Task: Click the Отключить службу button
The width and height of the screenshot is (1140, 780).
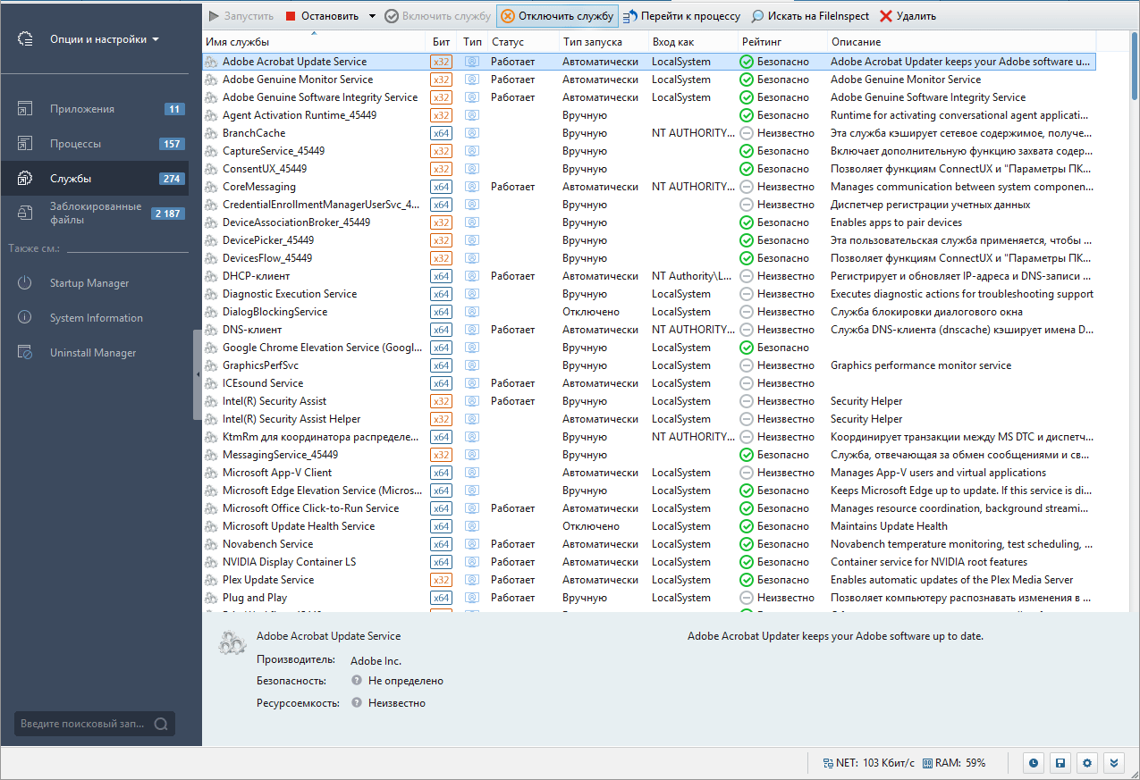Action: (x=557, y=16)
